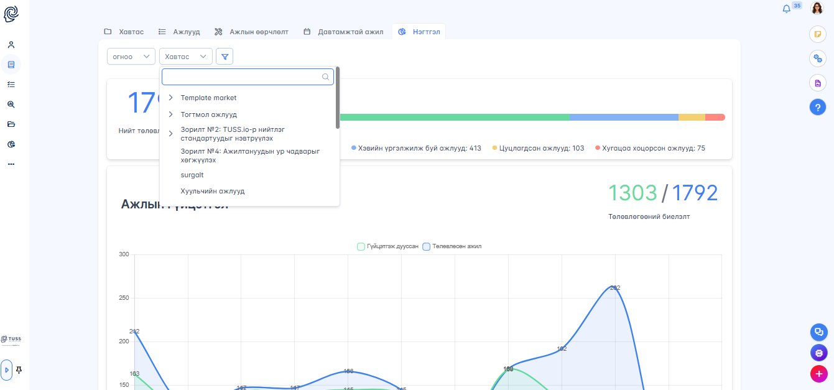Image resolution: width=834 pixels, height=390 pixels.
Task: Expand Template market tree node
Action: (x=170, y=98)
